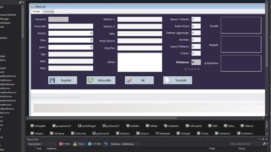This screenshot has height=152, width=271.
Task: Click the Adres text area
Action: 140,62
